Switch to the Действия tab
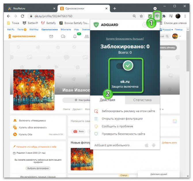The width and height of the screenshot is (193, 181). (x=107, y=100)
